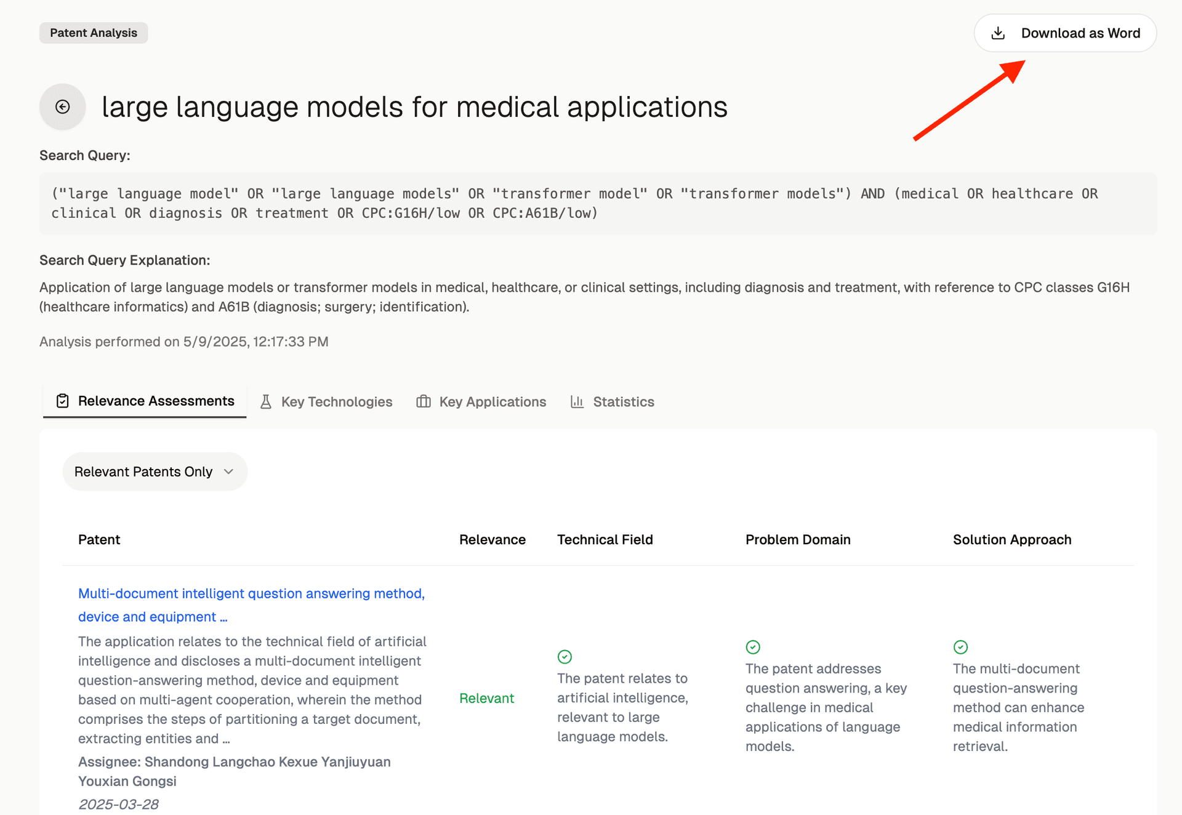Click the back arrow circle icon
Viewport: 1182px width, 815px height.
click(62, 106)
